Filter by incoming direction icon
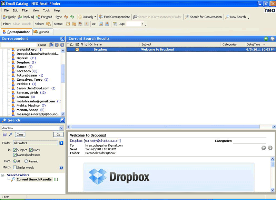Viewport: 276px width, 200px height. pyautogui.click(x=101, y=24)
